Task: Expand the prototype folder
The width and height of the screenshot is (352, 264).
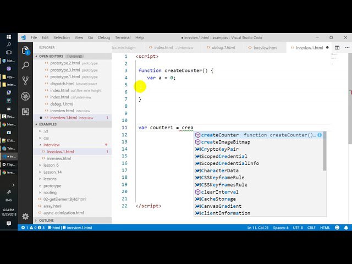Action: tap(52, 186)
